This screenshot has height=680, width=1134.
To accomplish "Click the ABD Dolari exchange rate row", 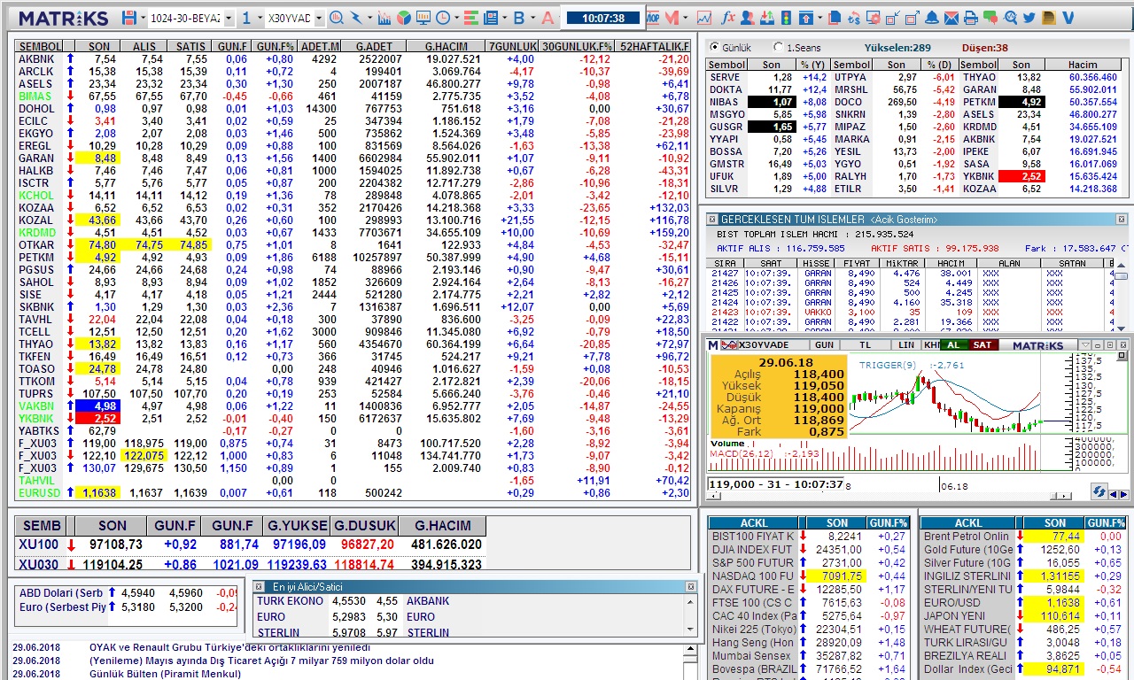I will point(128,592).
